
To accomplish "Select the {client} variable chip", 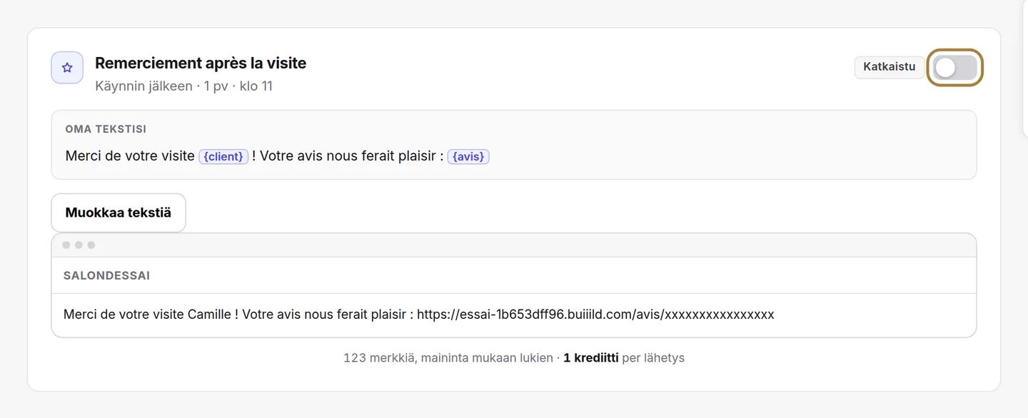I will [223, 156].
